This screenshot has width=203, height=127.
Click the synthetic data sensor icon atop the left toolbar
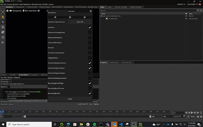3,12
